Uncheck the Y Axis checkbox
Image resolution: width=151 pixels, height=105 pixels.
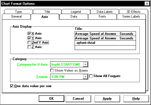(29, 38)
